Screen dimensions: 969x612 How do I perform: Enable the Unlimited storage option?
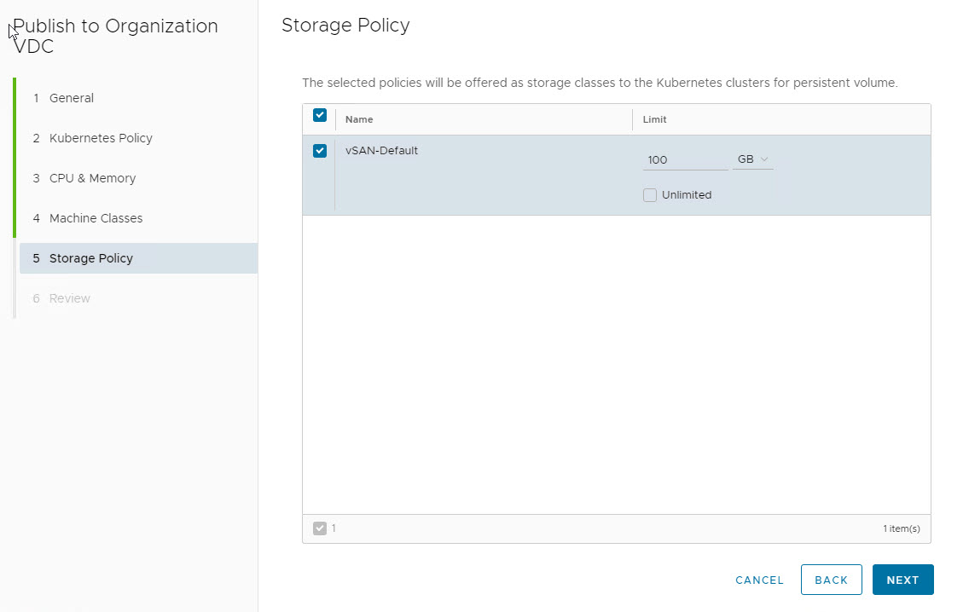coord(650,195)
